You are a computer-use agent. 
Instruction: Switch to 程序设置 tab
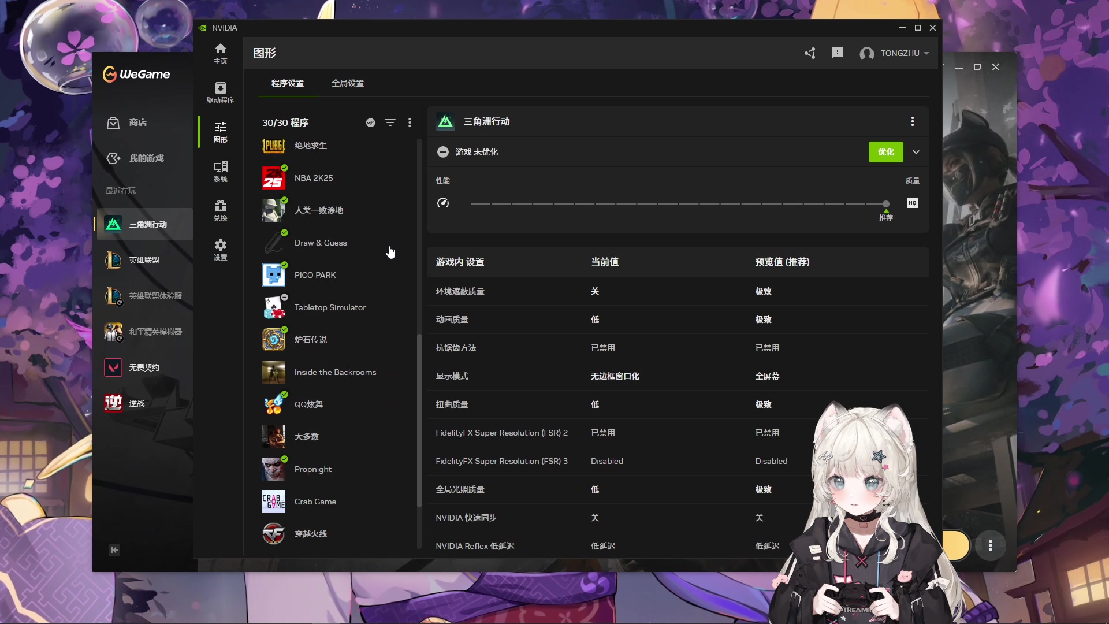[x=287, y=83]
